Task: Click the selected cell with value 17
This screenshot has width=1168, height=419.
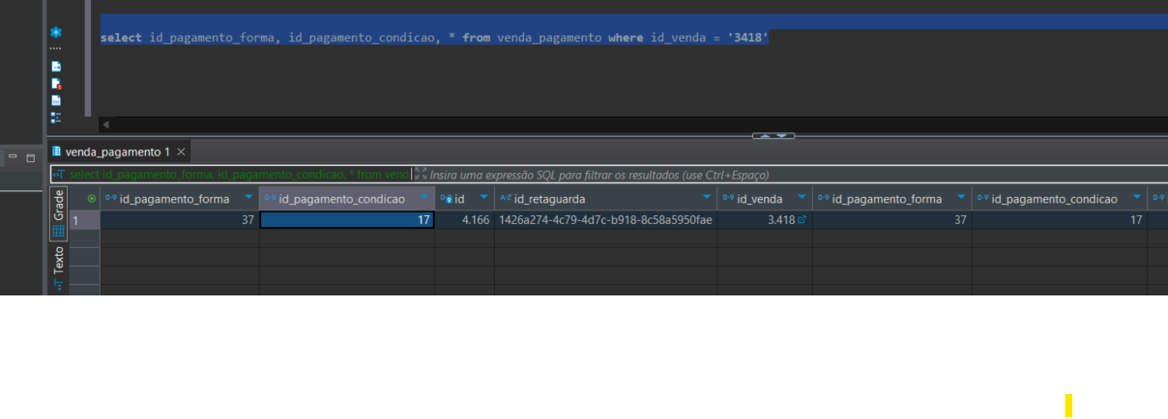Action: (346, 220)
